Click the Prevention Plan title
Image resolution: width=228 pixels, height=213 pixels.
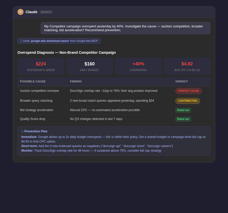tap(36, 131)
